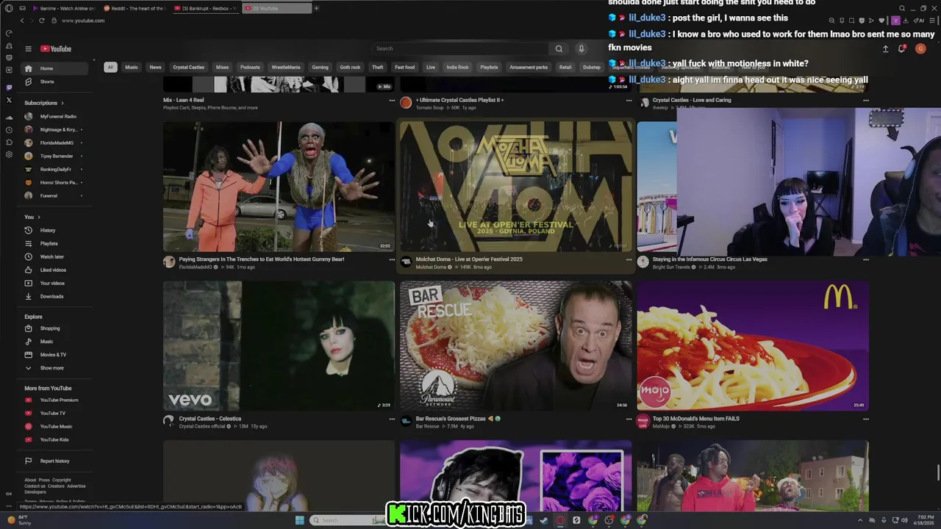
Task: Open a new browser tab with plus
Action: [x=316, y=8]
